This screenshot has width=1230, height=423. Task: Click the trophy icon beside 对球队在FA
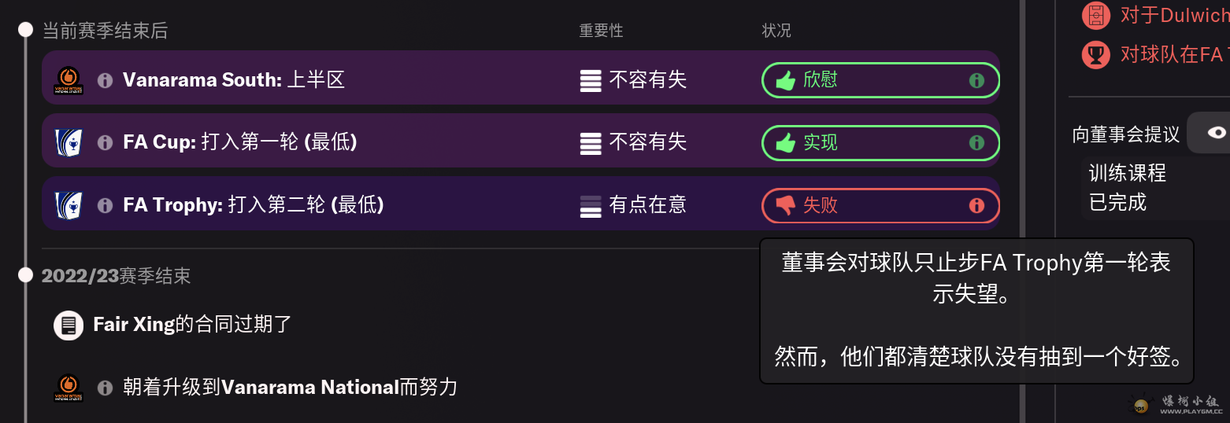tap(1095, 54)
